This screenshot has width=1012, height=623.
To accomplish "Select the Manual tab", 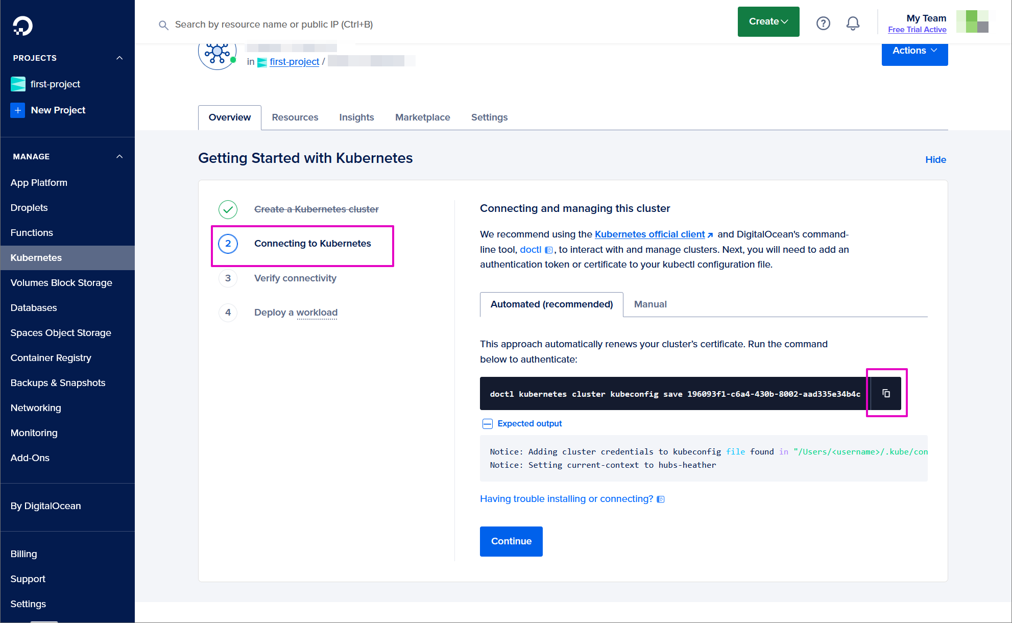I will click(650, 304).
